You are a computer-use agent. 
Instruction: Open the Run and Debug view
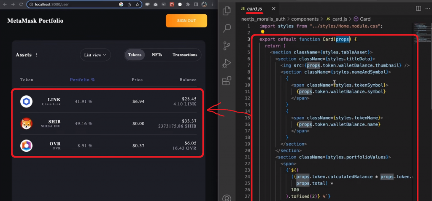[227, 63]
